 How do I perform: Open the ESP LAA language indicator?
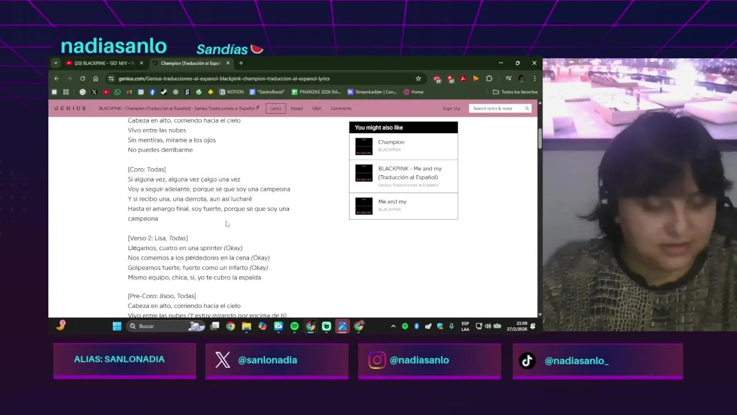[x=465, y=326]
